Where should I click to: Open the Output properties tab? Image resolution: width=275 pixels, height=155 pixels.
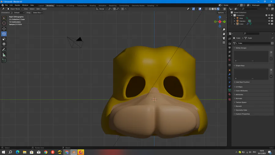tap(229, 47)
